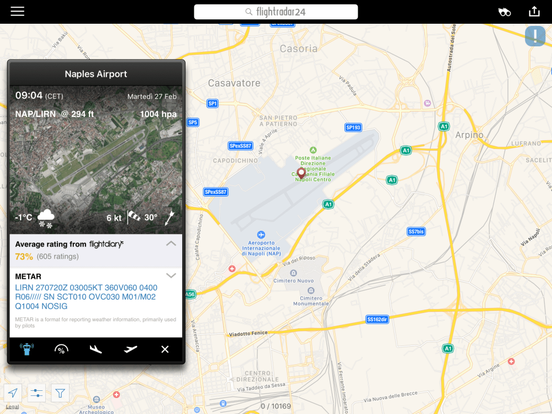552x414 pixels.
Task: Select the airport control tower tab
Action: pos(26,349)
